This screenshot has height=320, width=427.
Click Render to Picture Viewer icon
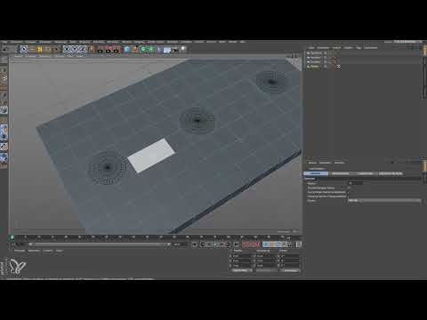109,50
